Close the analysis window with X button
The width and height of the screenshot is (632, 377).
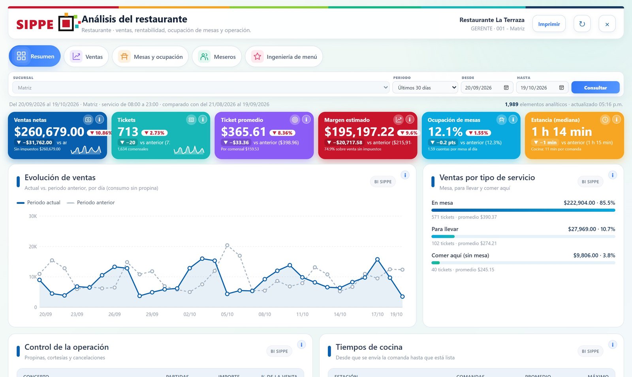(607, 24)
